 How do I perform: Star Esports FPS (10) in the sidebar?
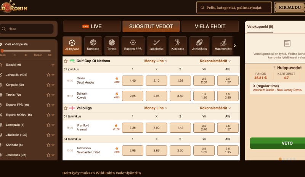tap(48, 105)
